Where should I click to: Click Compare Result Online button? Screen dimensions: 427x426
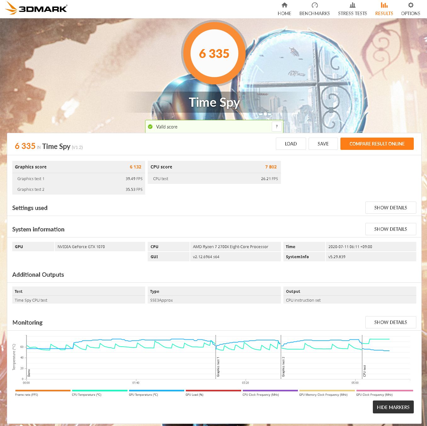coord(377,144)
